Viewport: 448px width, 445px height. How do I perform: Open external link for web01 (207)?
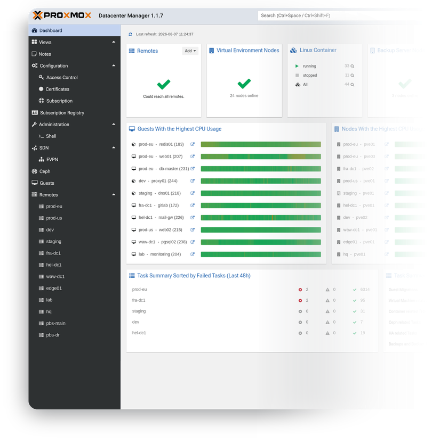193,156
